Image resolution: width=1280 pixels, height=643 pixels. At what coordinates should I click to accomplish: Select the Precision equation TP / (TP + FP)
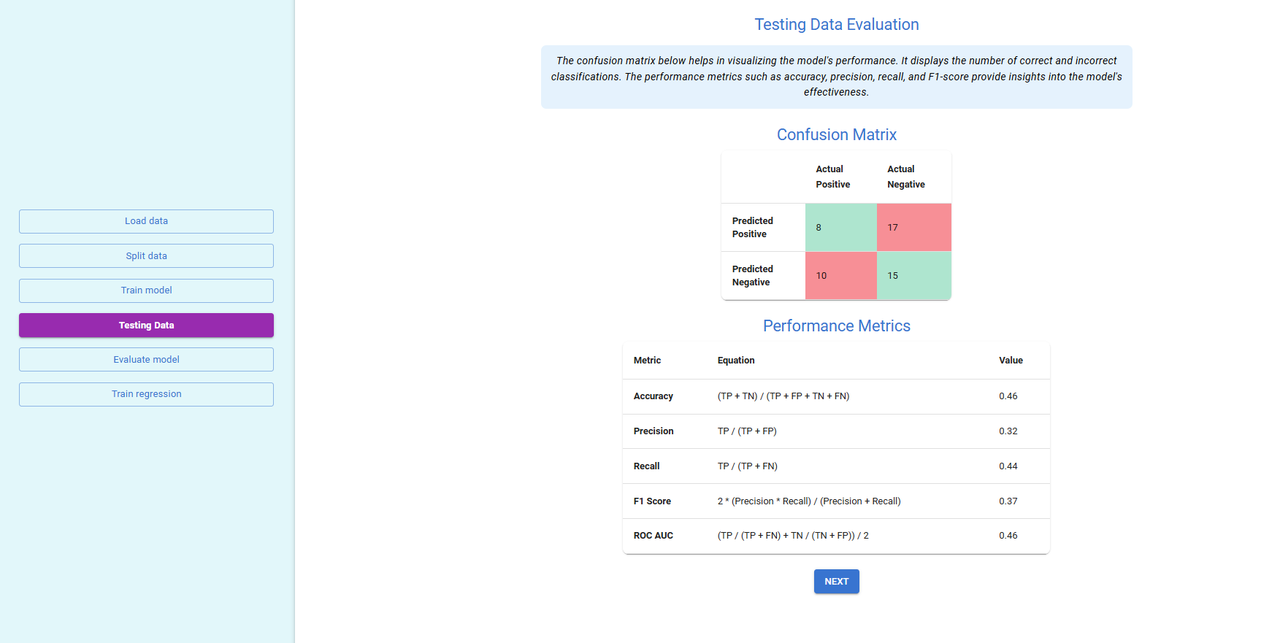pos(747,431)
